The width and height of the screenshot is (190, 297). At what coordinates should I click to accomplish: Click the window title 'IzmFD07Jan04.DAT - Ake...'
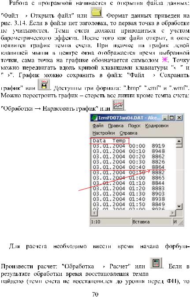(129, 118)
